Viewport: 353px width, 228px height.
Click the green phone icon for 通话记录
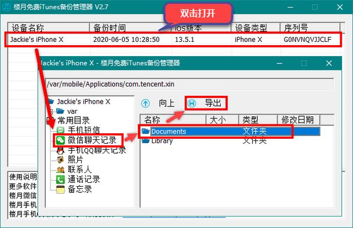(x=60, y=180)
